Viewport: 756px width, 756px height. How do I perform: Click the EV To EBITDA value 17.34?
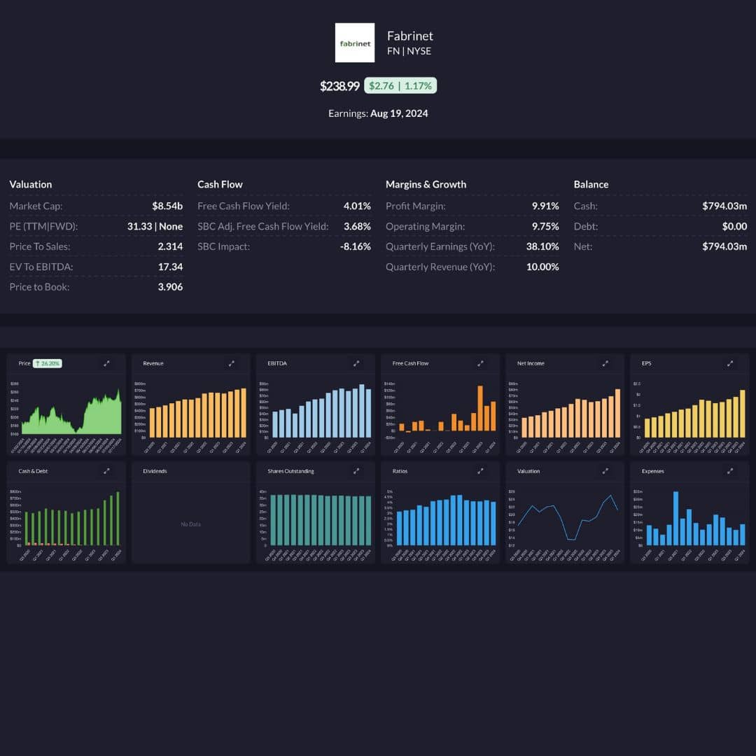click(x=170, y=267)
